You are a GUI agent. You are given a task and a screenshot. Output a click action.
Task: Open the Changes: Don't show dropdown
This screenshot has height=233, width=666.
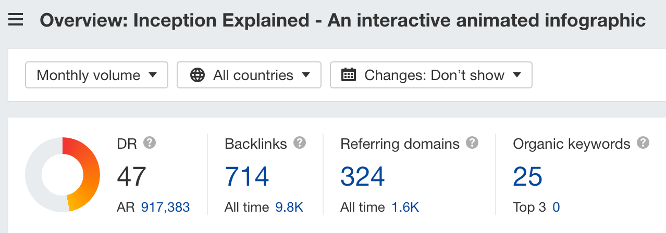coord(431,75)
